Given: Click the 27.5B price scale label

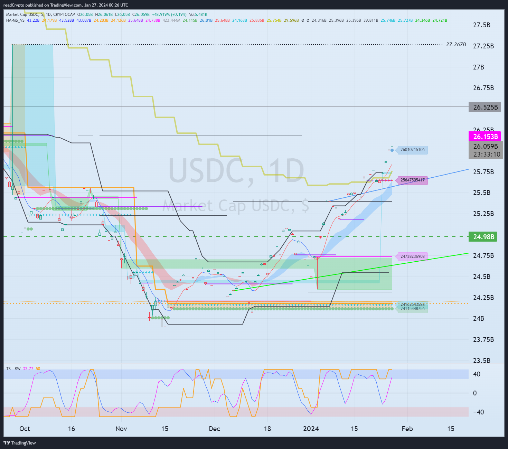Looking at the screenshot, I should 481,25.
